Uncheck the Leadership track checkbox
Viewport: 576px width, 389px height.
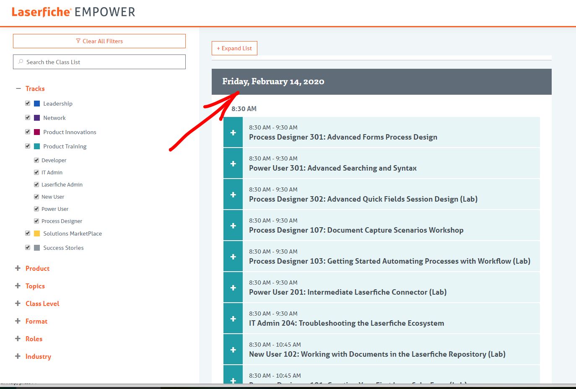click(x=28, y=103)
